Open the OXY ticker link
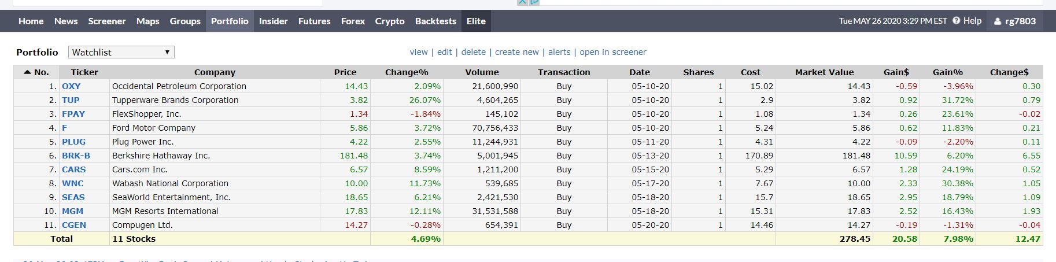Viewport: 1056px width, 262px height. coord(71,86)
